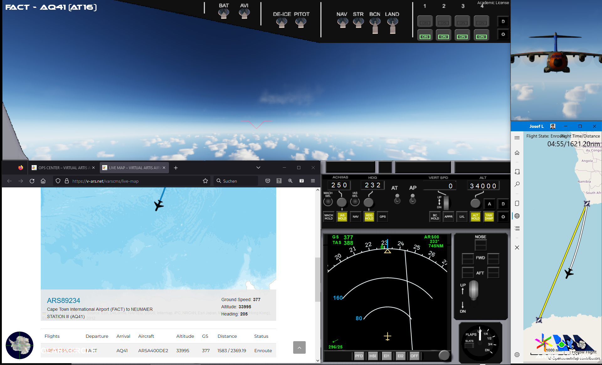
Task: Toggle the PITOT heat switch
Action: 301,23
